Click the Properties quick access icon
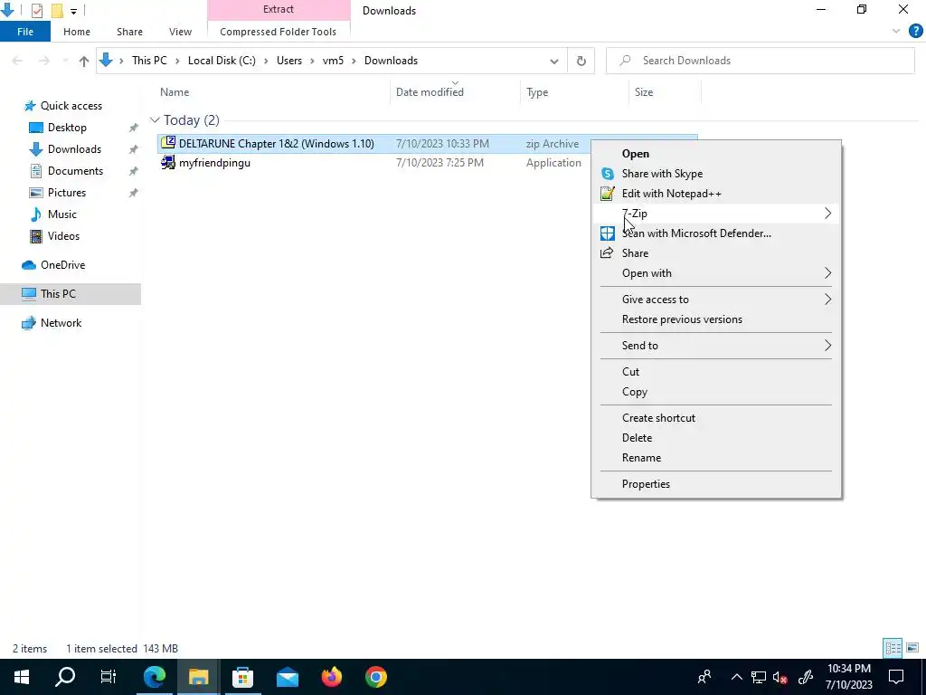926x695 pixels. tap(36, 11)
